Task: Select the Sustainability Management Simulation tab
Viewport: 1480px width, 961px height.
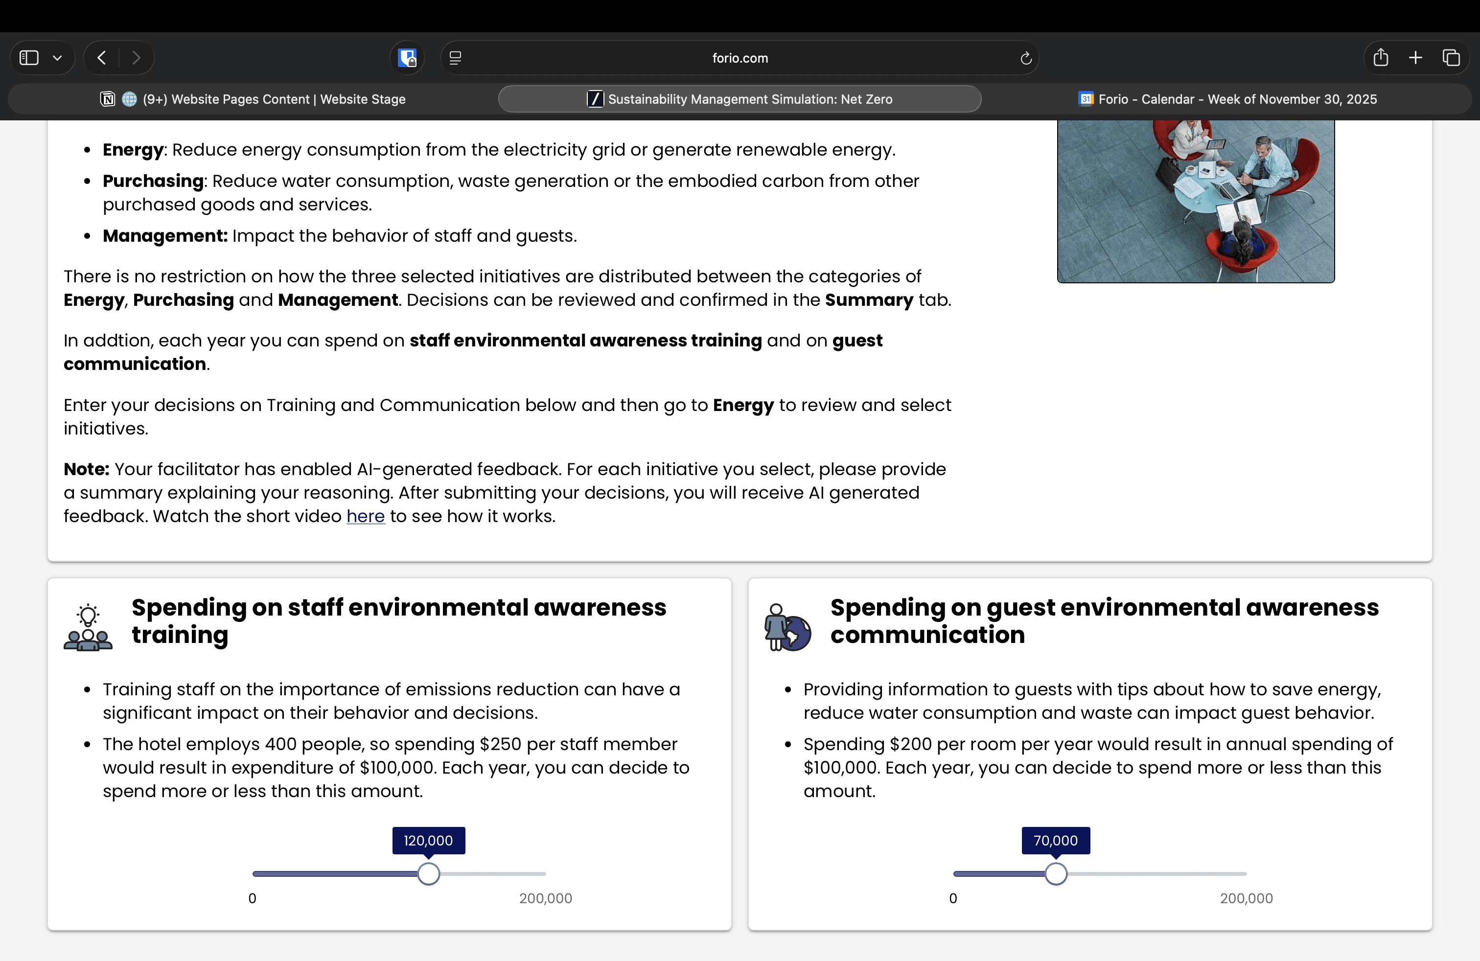Action: click(x=740, y=99)
